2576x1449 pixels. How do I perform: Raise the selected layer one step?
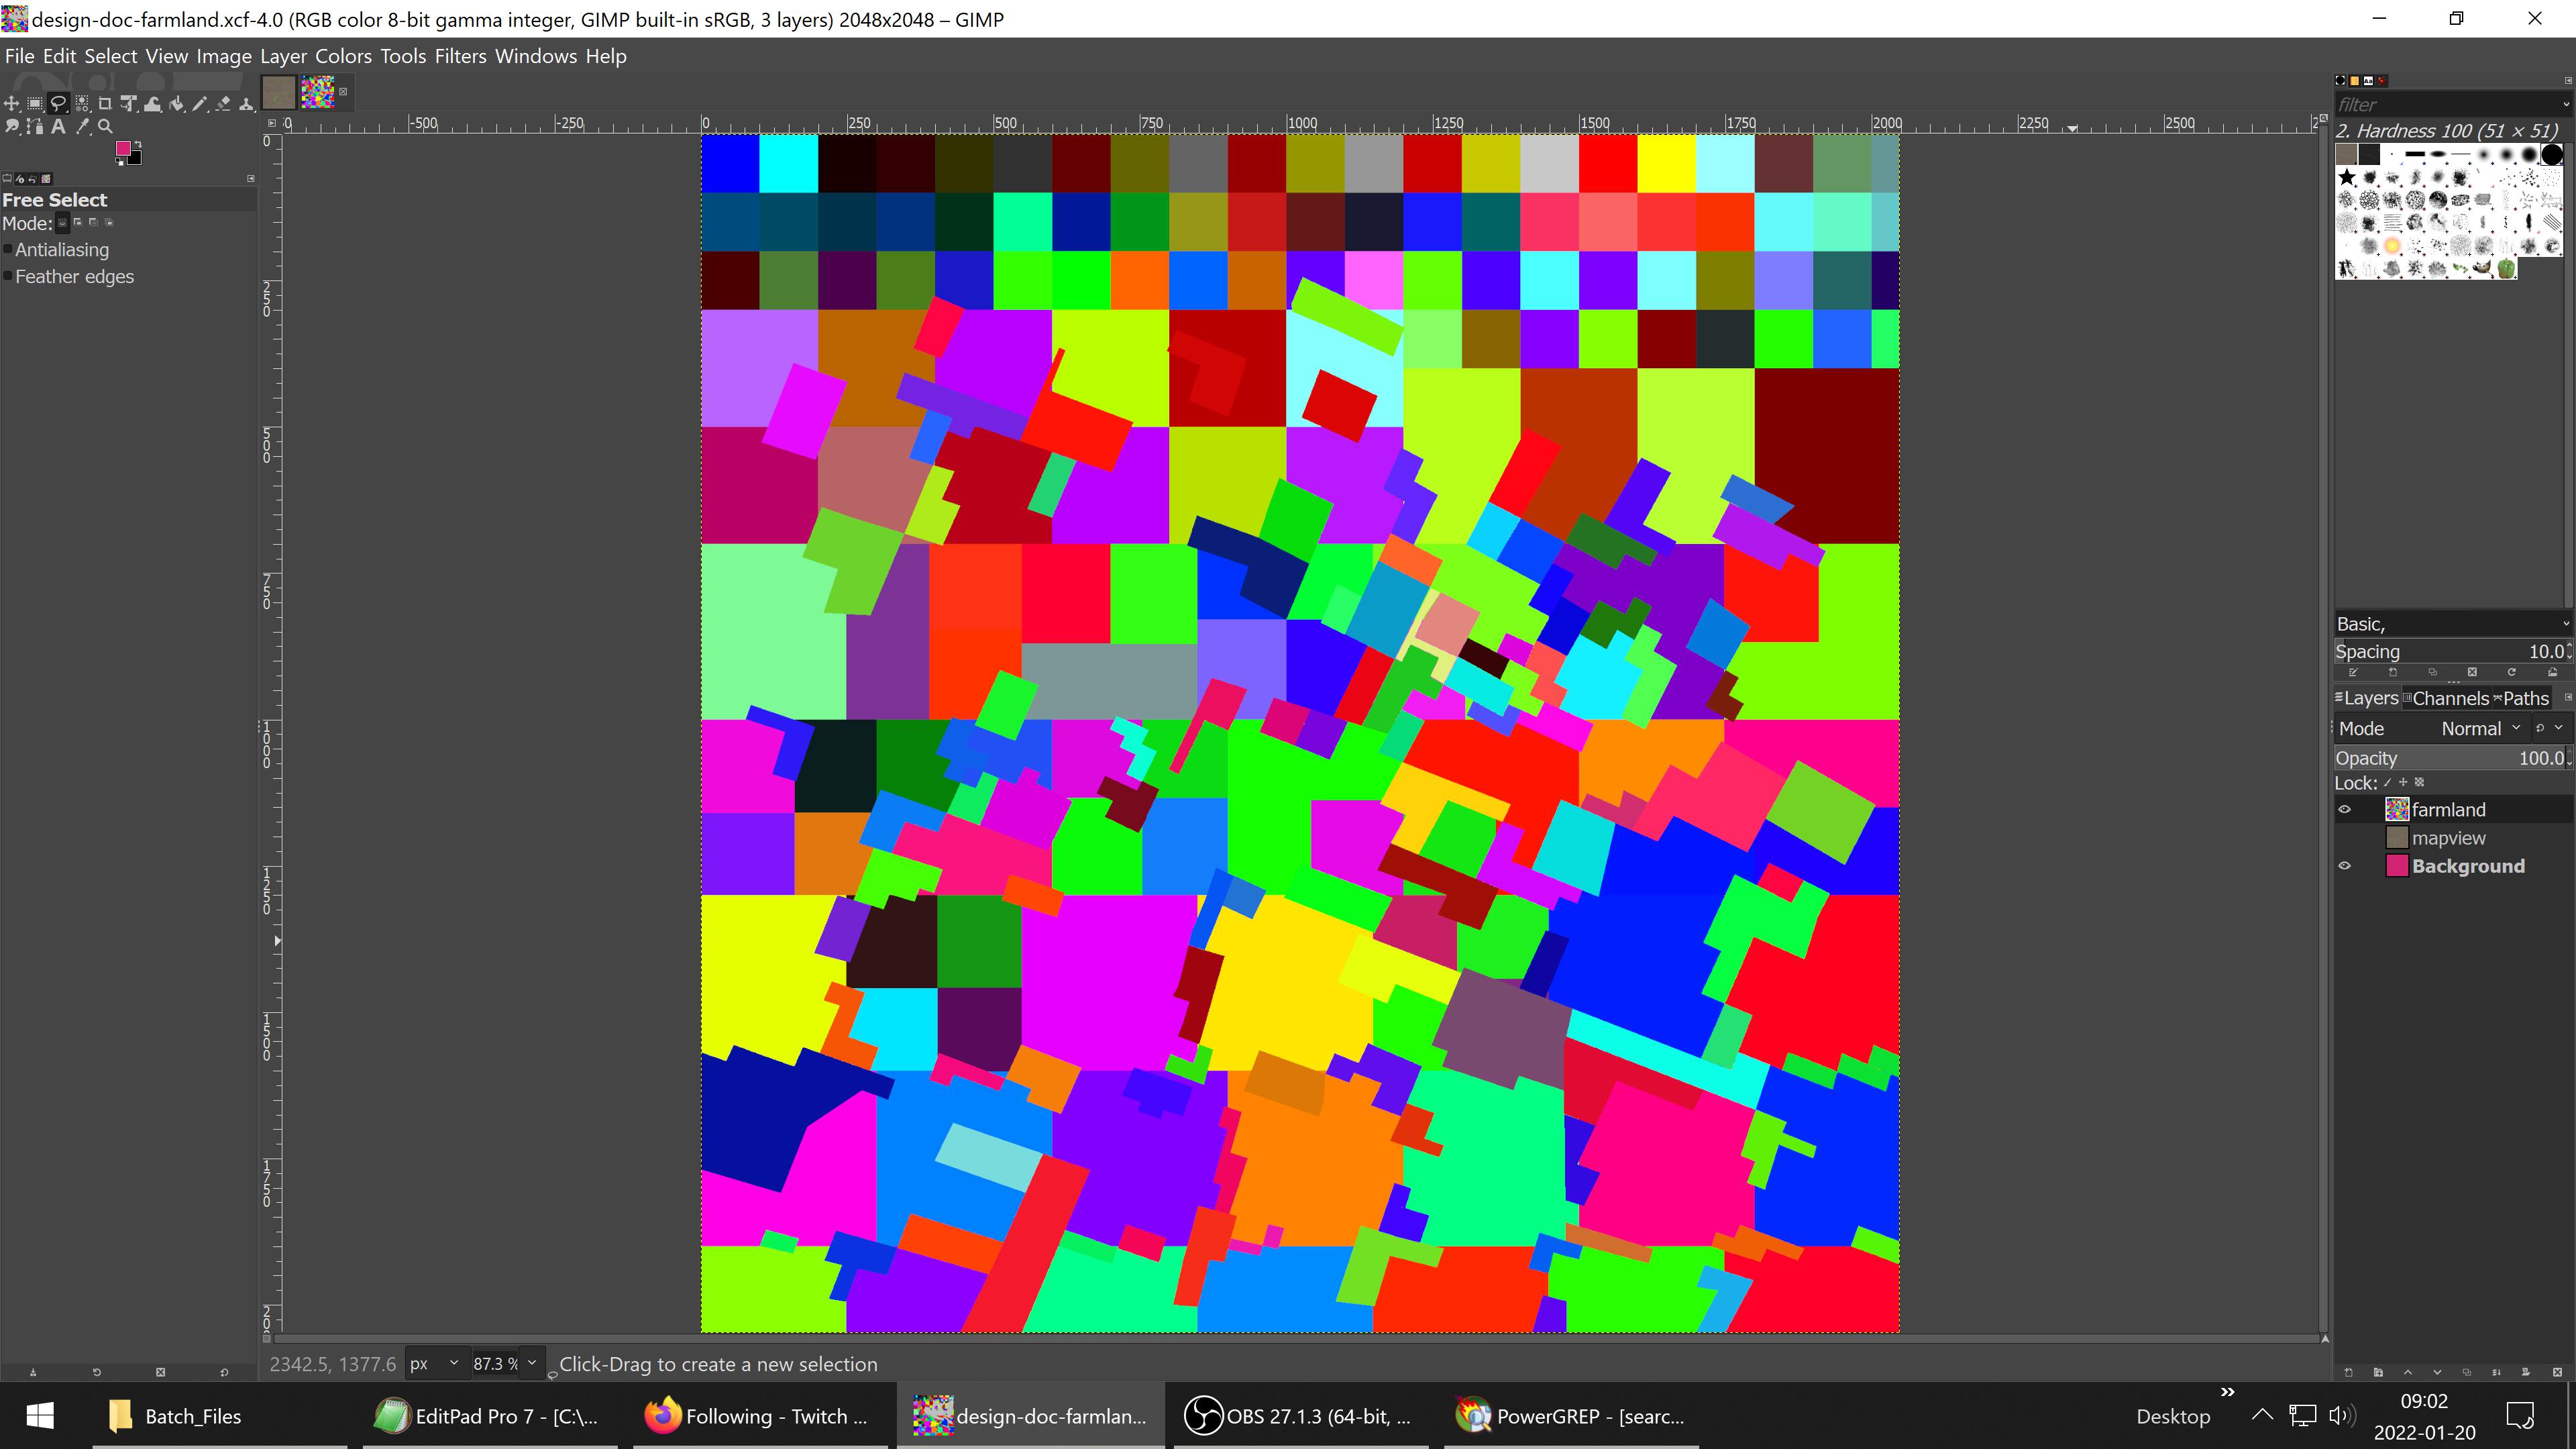click(2408, 1372)
